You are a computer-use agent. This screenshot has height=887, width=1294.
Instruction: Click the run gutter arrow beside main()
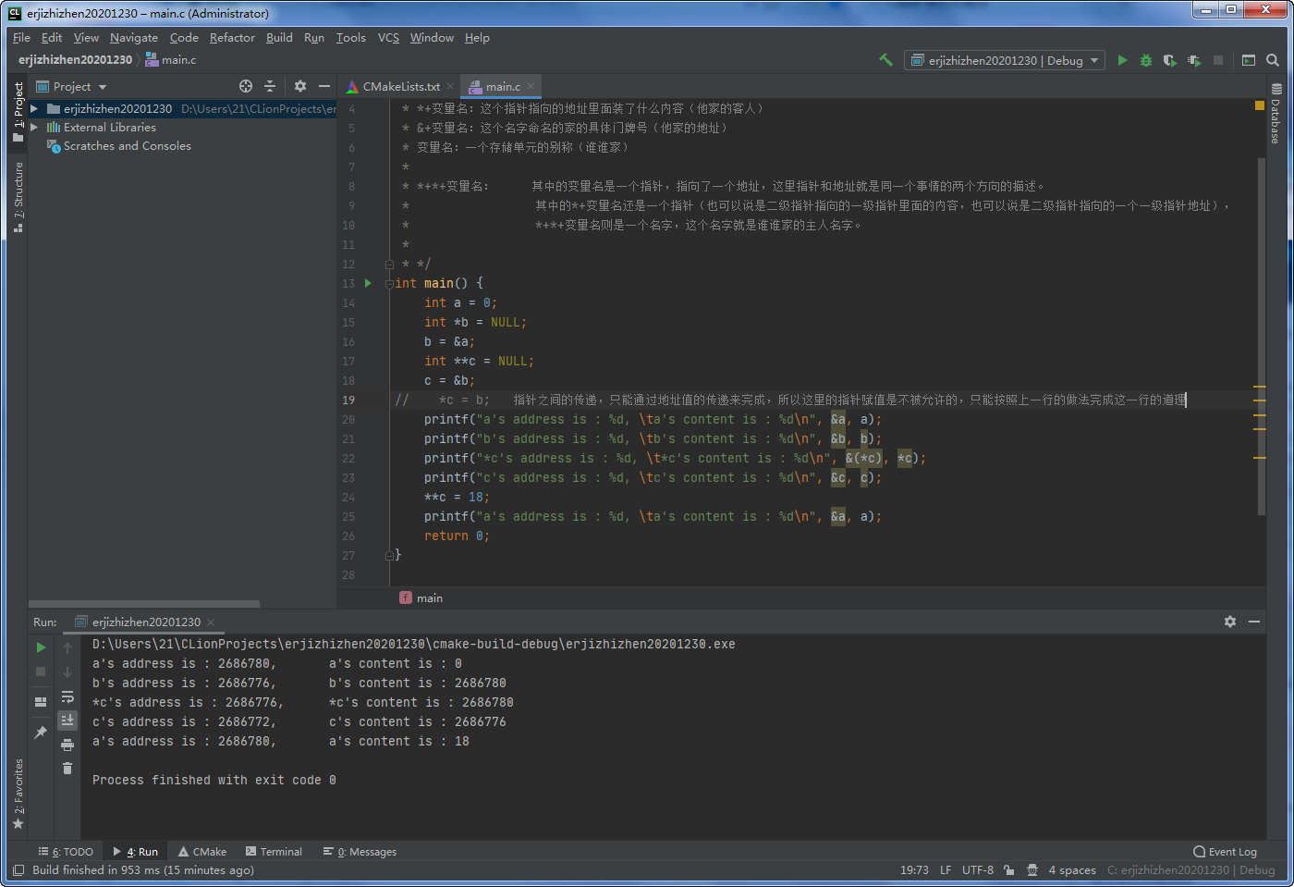coord(368,283)
